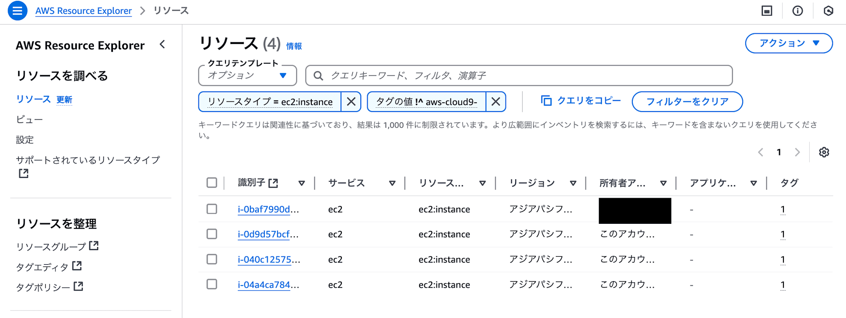
Task: Click the フィルターをクリア button
Action: [687, 102]
